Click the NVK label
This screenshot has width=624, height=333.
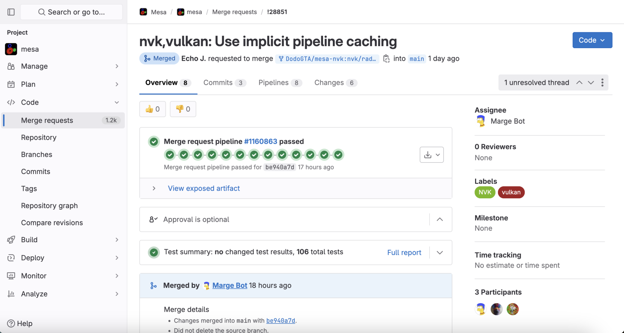coord(485,192)
